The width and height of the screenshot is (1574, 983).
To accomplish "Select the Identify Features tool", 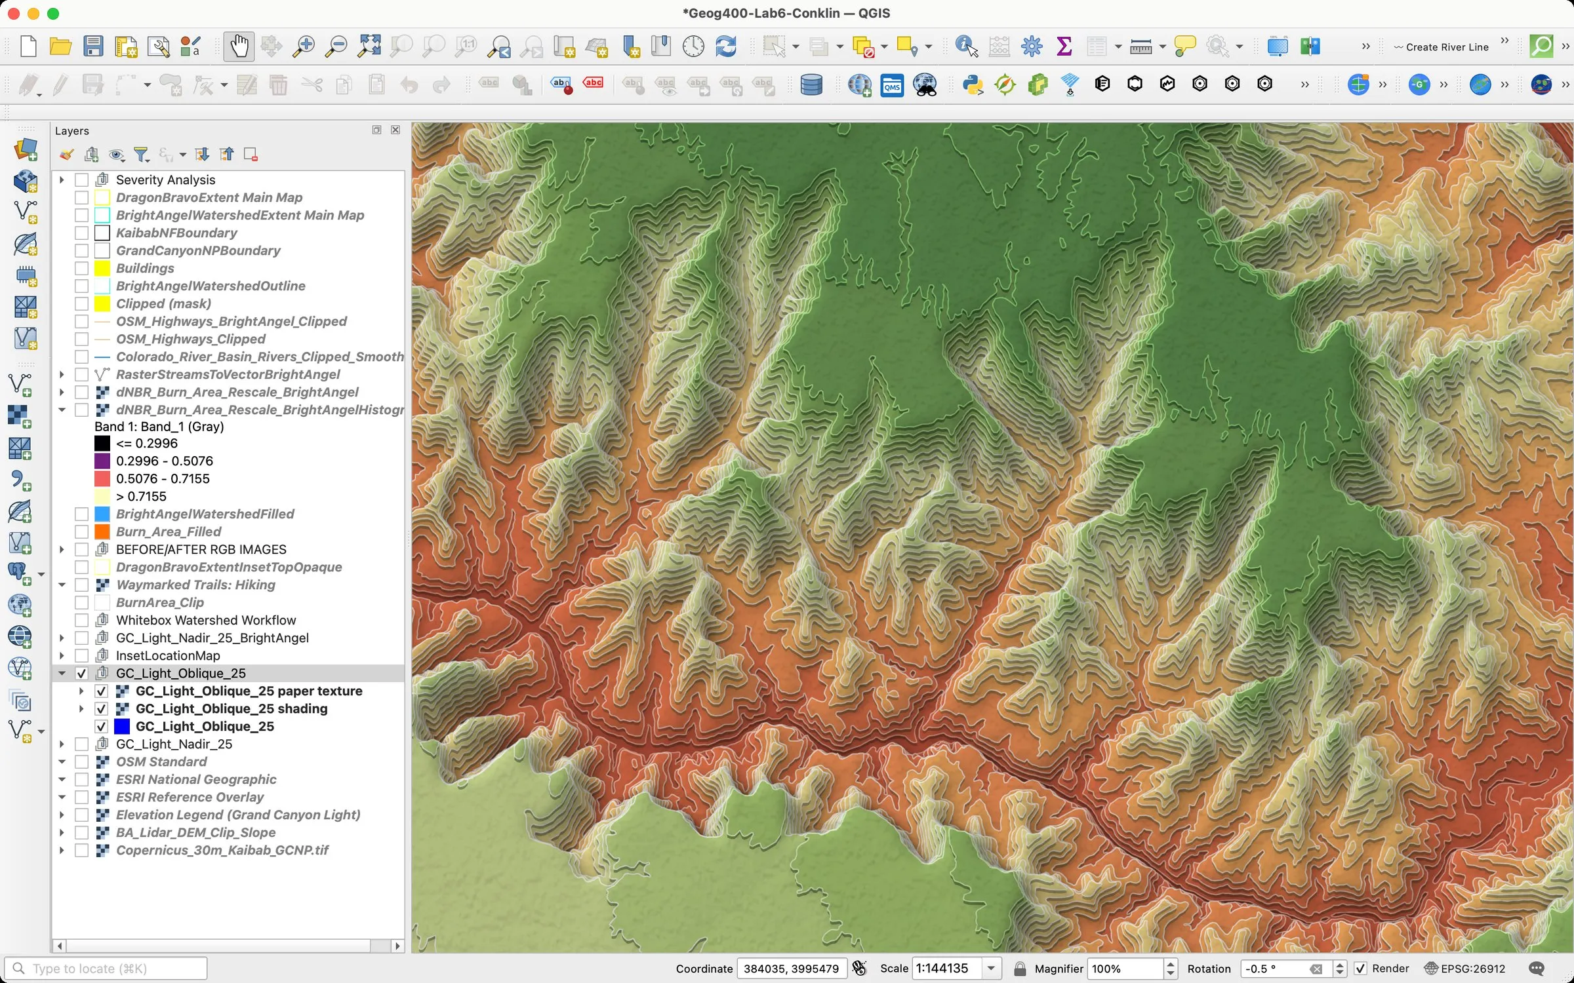I will pyautogui.click(x=967, y=47).
